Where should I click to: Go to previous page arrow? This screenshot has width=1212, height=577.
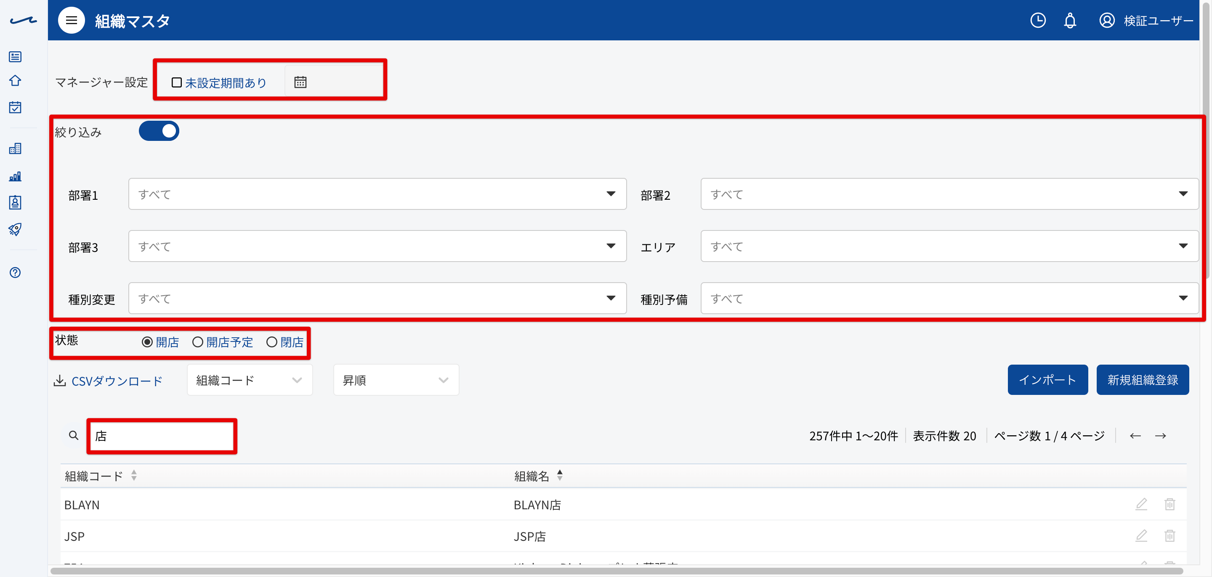(x=1135, y=436)
